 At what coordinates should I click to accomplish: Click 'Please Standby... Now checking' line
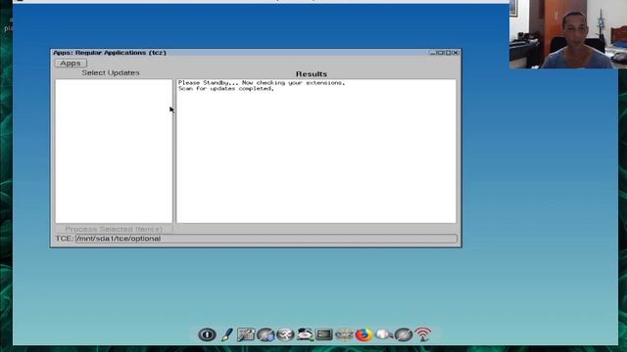262,82
